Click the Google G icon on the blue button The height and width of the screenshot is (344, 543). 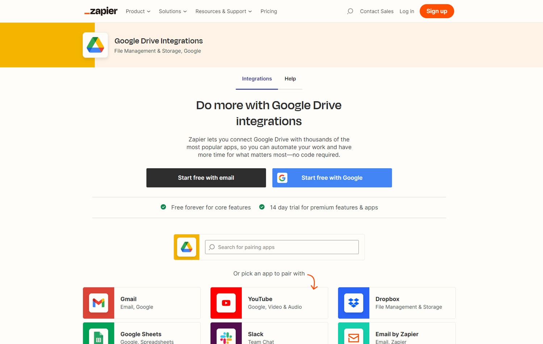pyautogui.click(x=282, y=178)
